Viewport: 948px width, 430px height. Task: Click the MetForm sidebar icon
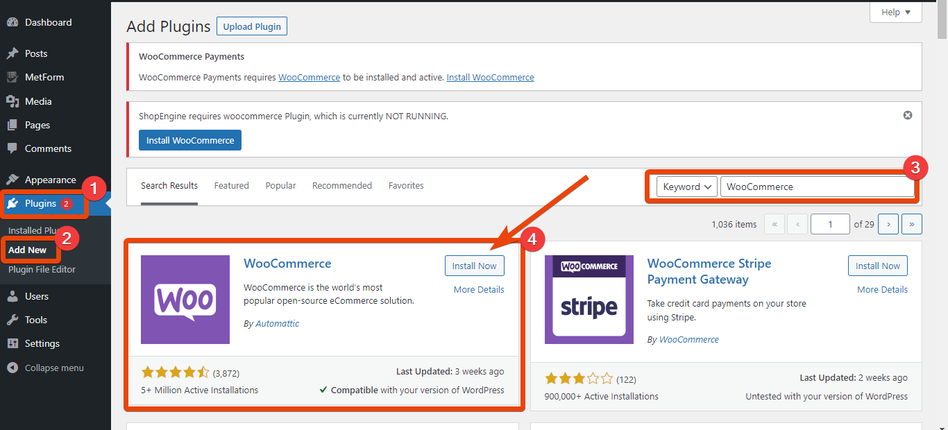pyautogui.click(x=12, y=77)
